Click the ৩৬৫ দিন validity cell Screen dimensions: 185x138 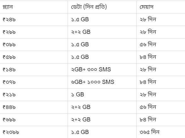point(161,132)
